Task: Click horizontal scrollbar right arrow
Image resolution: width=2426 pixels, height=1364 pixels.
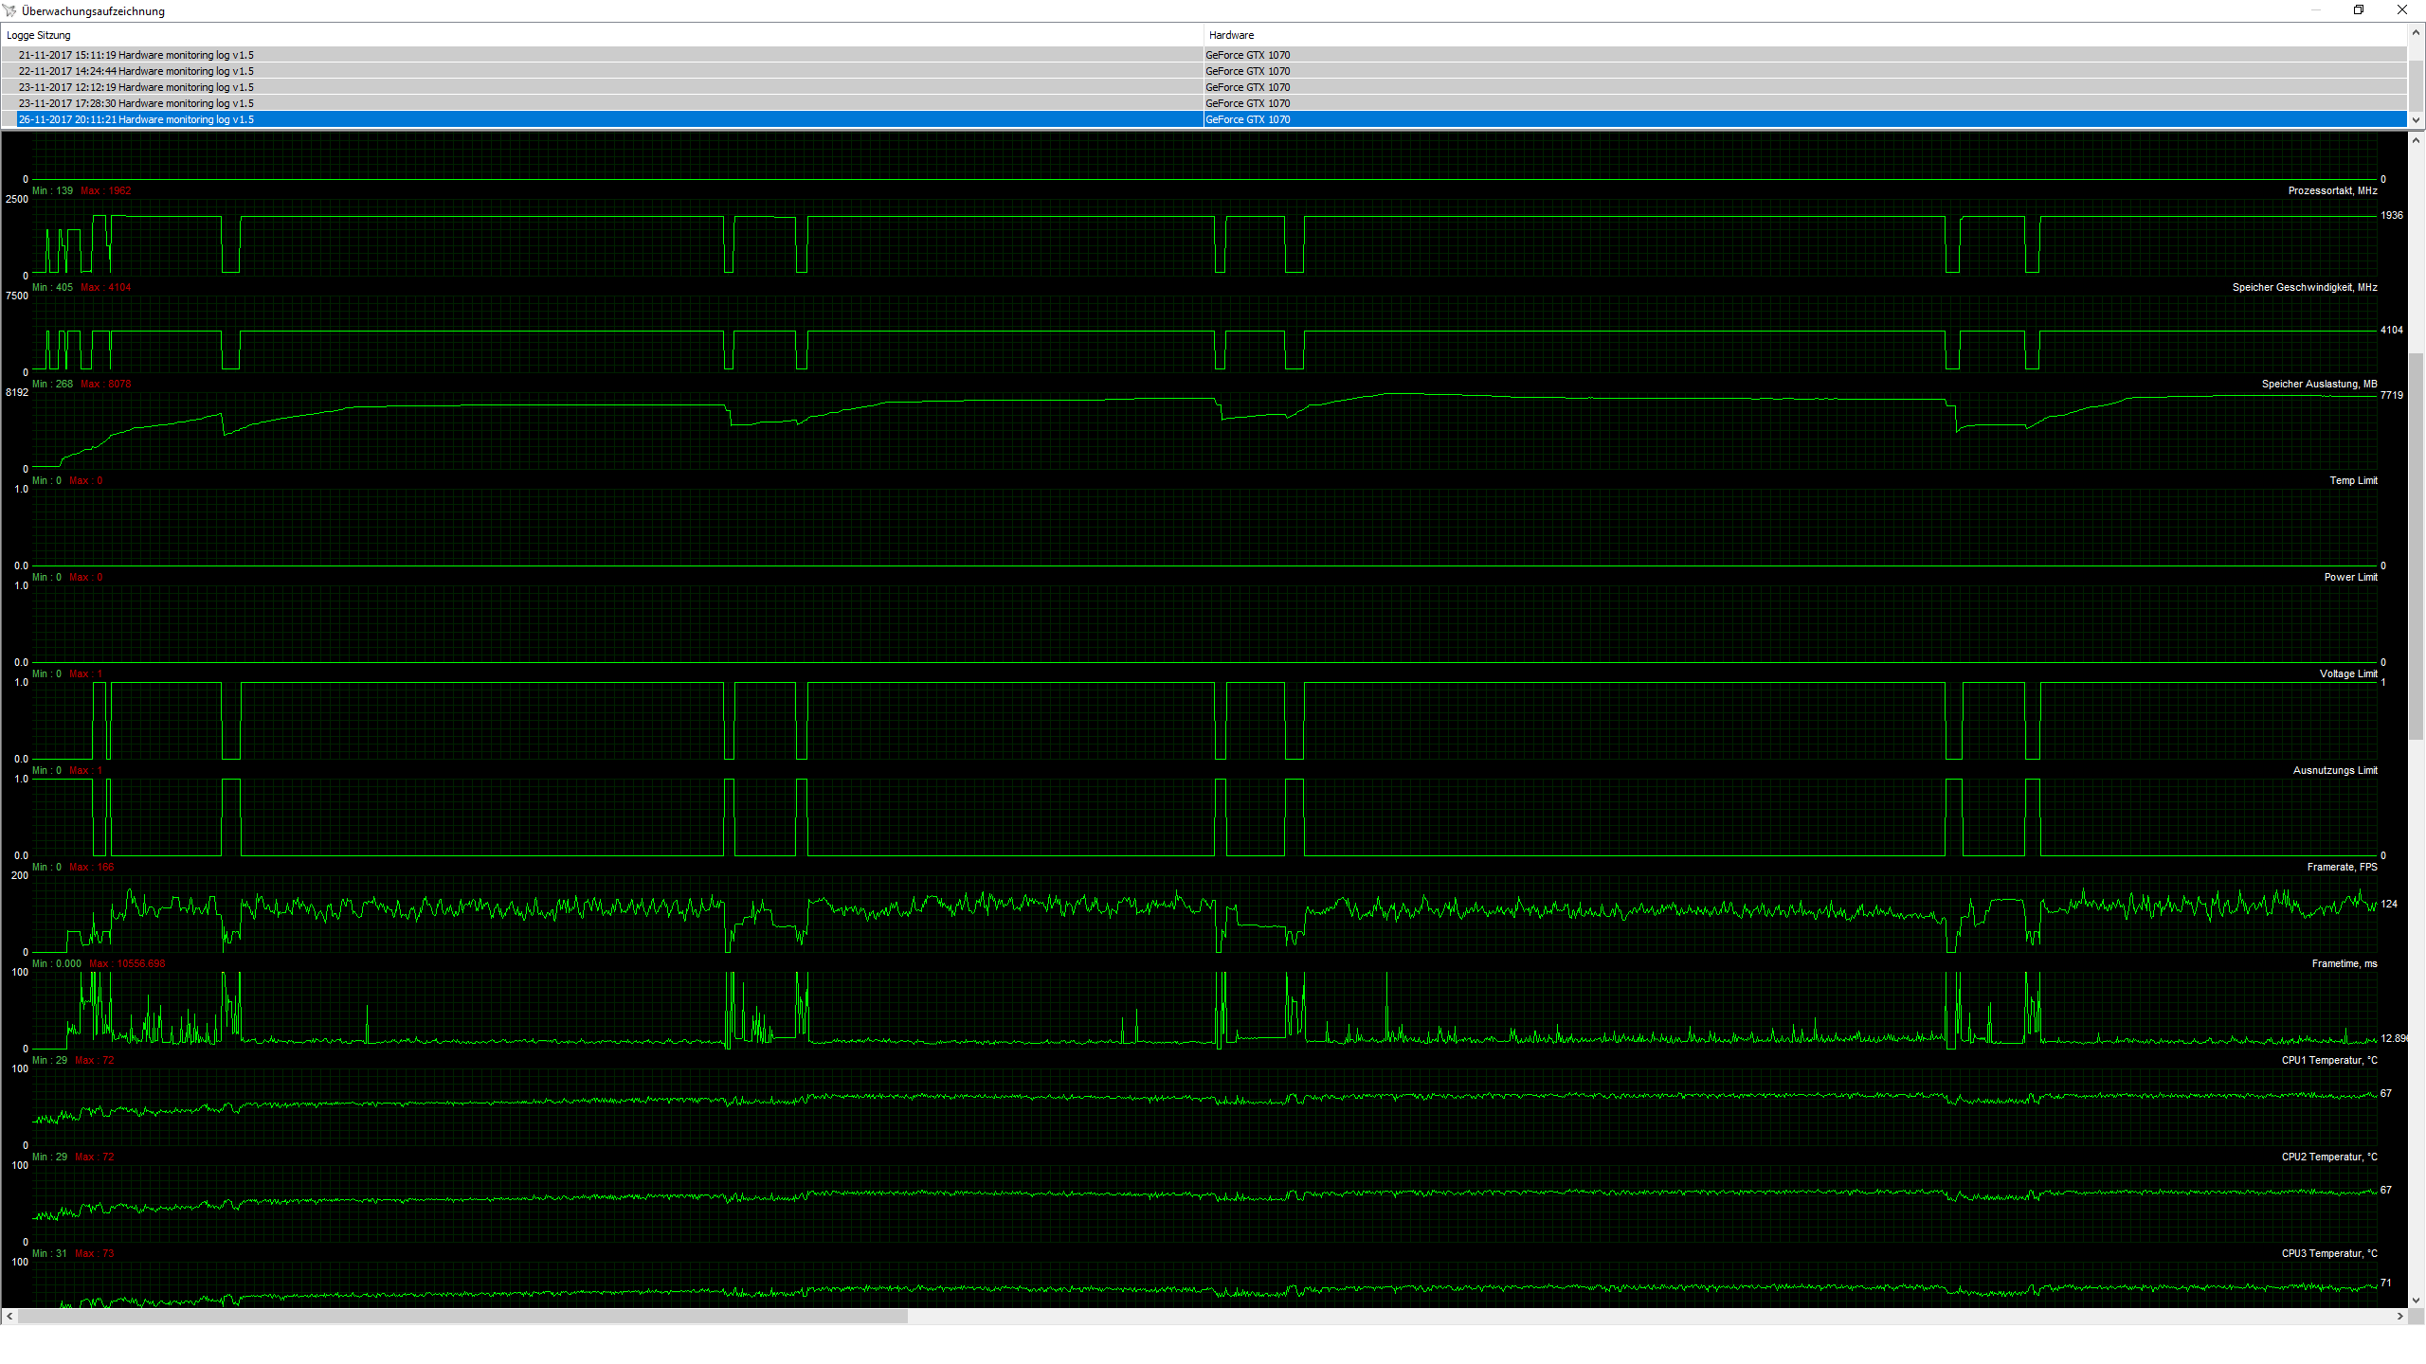Action: pyautogui.click(x=2400, y=1317)
